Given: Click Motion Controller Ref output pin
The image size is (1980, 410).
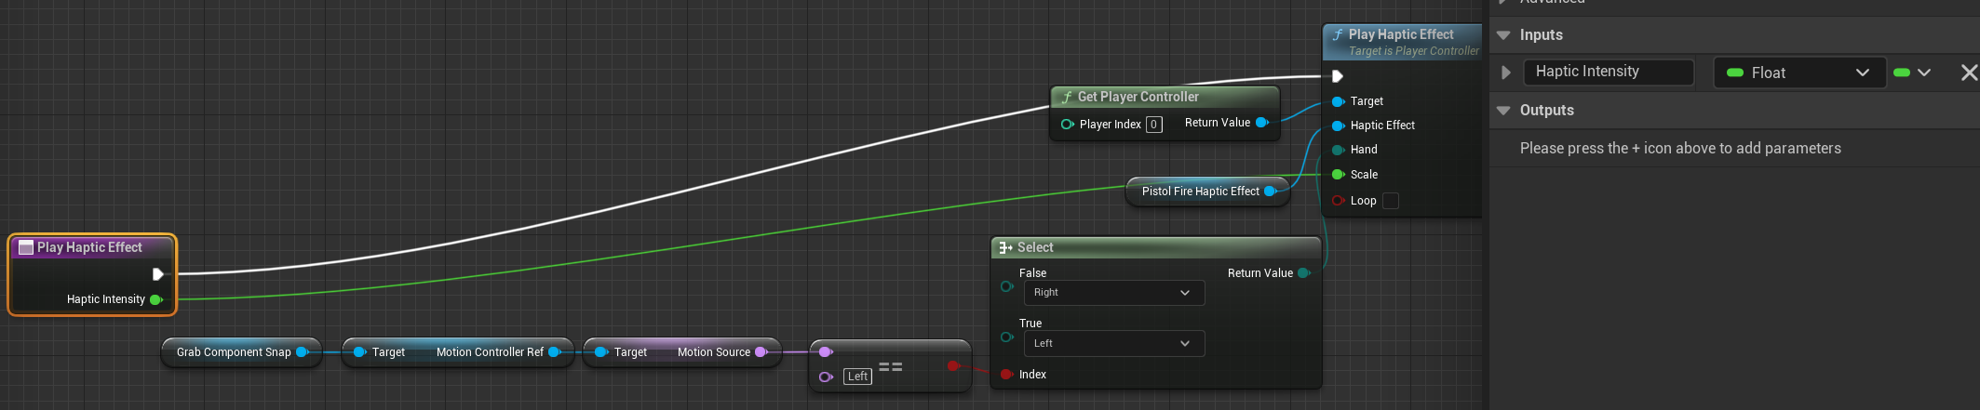Looking at the screenshot, I should pos(555,352).
